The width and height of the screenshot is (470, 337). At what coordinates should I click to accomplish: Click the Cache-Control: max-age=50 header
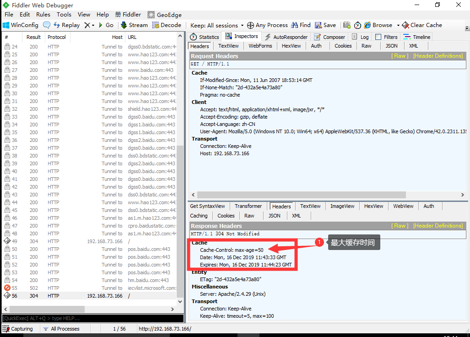[x=232, y=250]
